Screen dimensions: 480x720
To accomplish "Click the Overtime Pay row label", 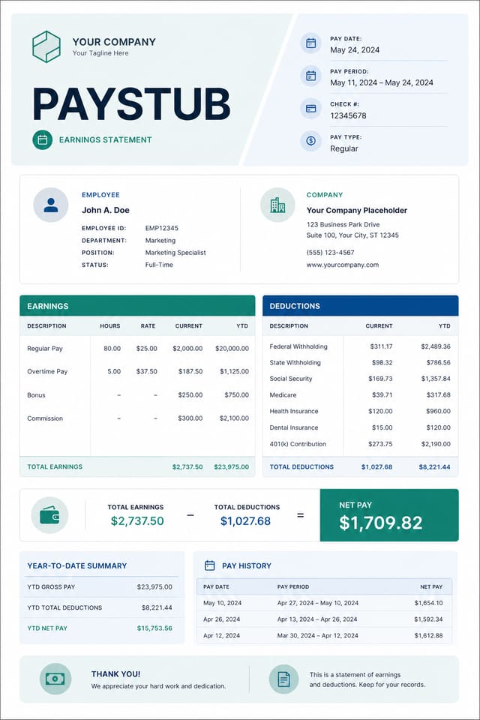I will (x=47, y=371).
